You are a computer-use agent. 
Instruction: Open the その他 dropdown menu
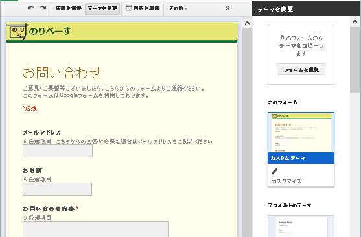(178, 8)
